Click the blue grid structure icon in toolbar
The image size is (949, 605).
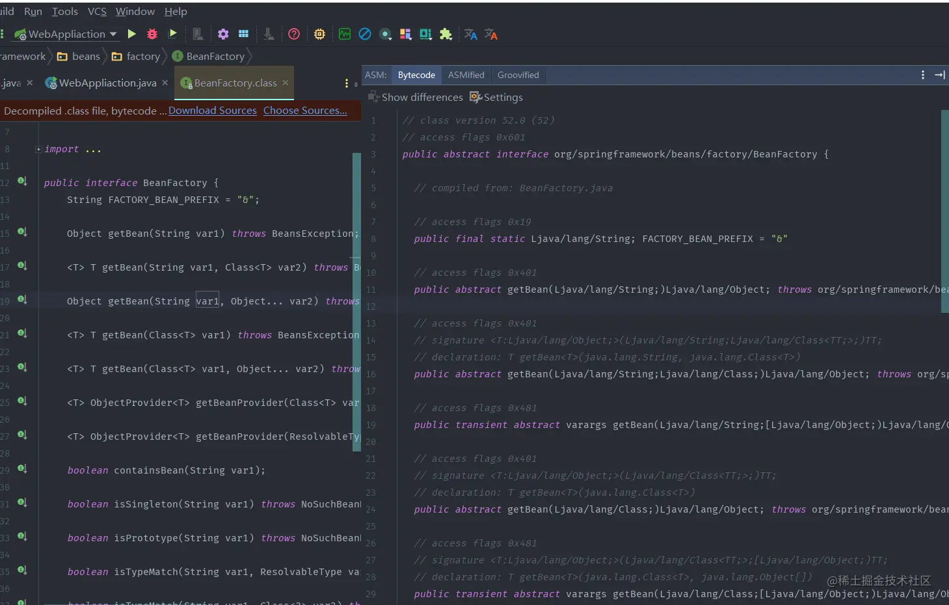[x=244, y=34]
